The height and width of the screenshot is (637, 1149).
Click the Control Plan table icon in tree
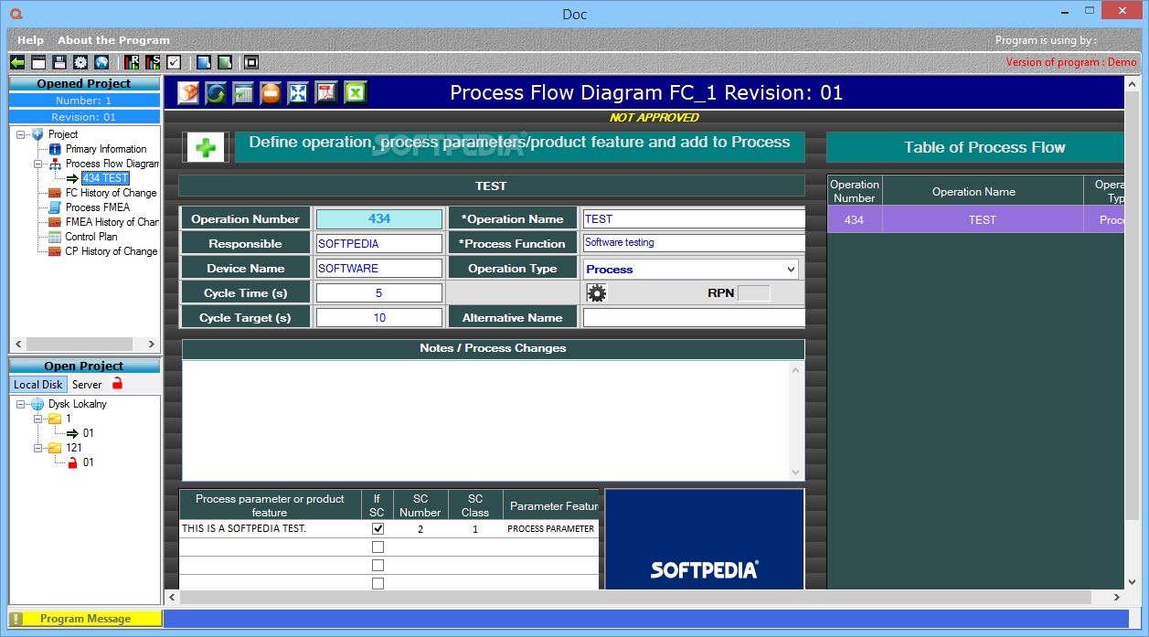click(x=55, y=237)
